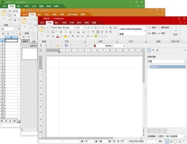Open the 插入 ribbon tab in TextMaker
Screen dimensions: 187x144
(x=57, y=22)
